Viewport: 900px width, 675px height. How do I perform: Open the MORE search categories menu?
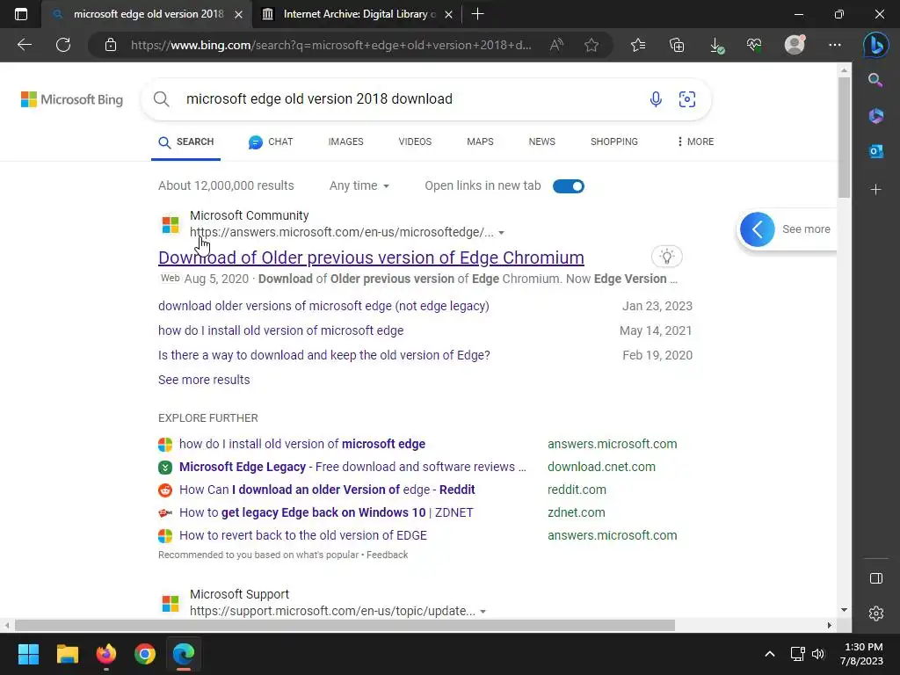click(x=695, y=142)
